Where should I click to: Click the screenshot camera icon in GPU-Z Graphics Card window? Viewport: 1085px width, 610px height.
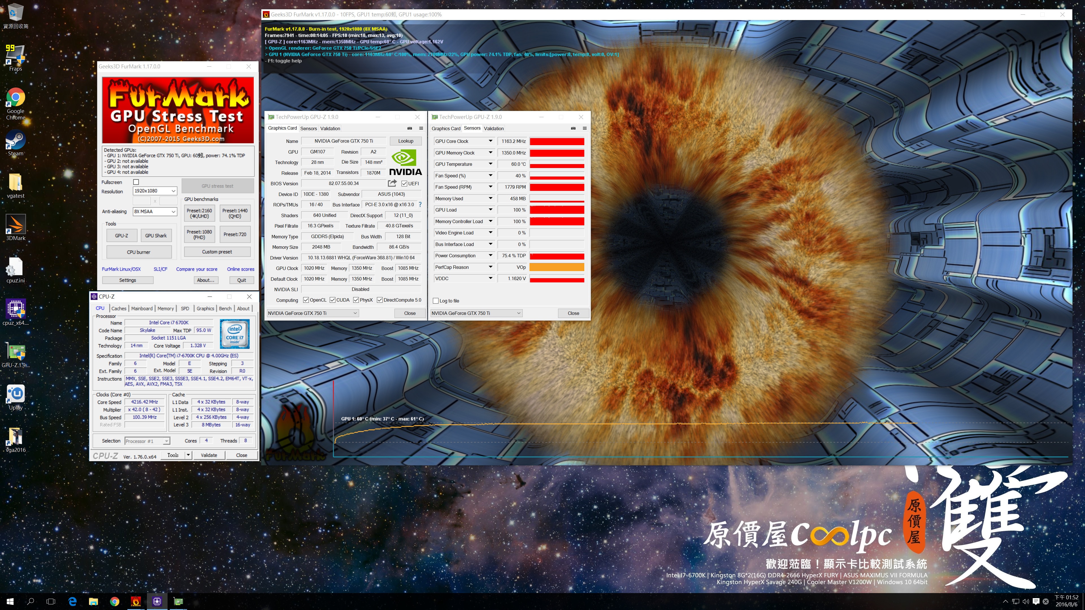pos(409,128)
